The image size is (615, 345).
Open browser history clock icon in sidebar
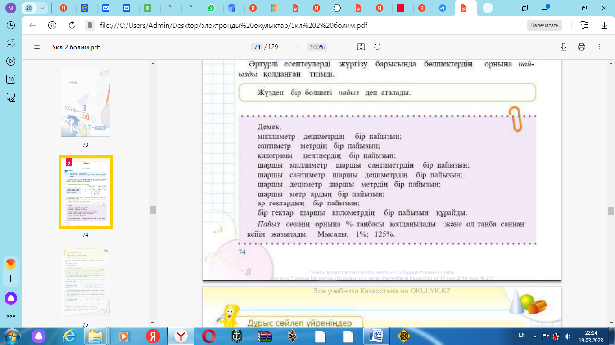coord(11,25)
